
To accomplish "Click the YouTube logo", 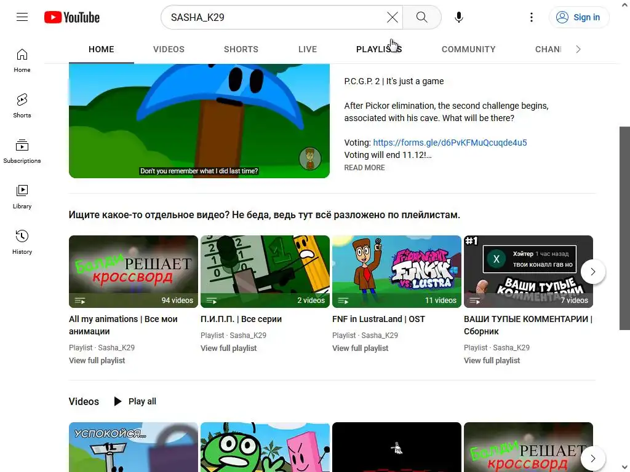I will 72,17.
